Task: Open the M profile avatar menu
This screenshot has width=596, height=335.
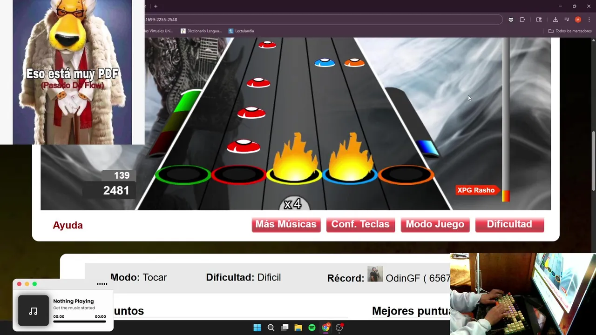Action: [578, 20]
